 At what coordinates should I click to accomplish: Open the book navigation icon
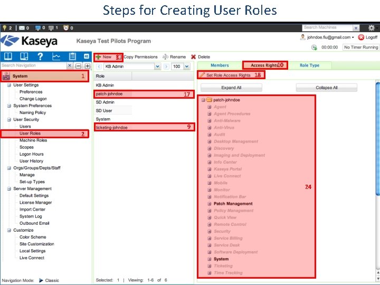(8, 56)
